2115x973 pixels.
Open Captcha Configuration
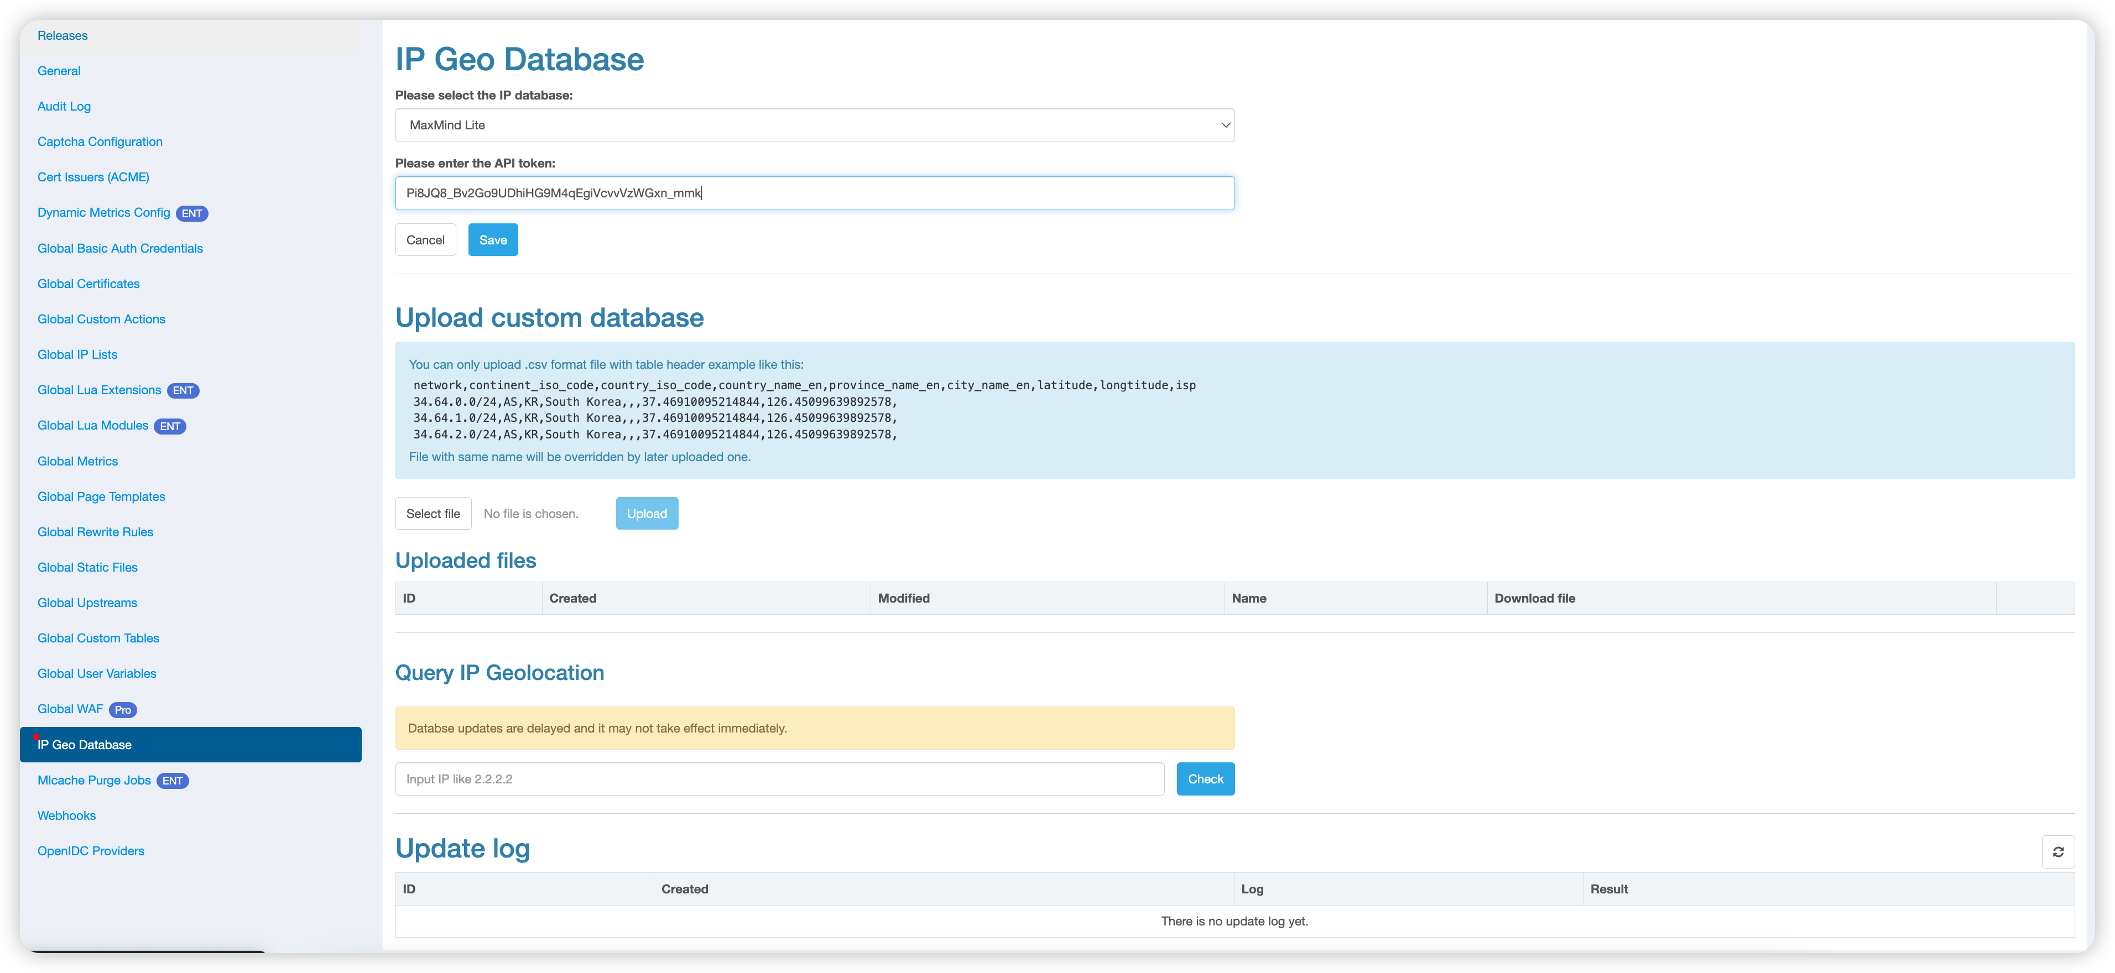[100, 141]
